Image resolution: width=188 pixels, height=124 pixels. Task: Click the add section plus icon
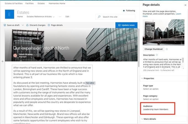(x=2, y=61)
